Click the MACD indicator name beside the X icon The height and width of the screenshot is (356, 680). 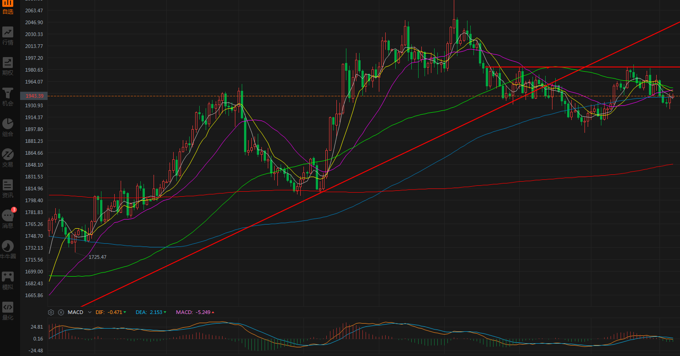(x=75, y=312)
